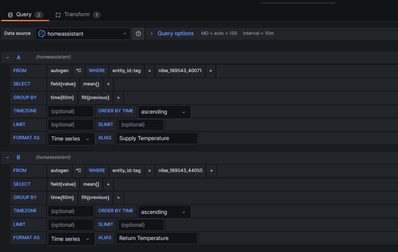Open ORDER BY TIME dropdown in query B

165,212
